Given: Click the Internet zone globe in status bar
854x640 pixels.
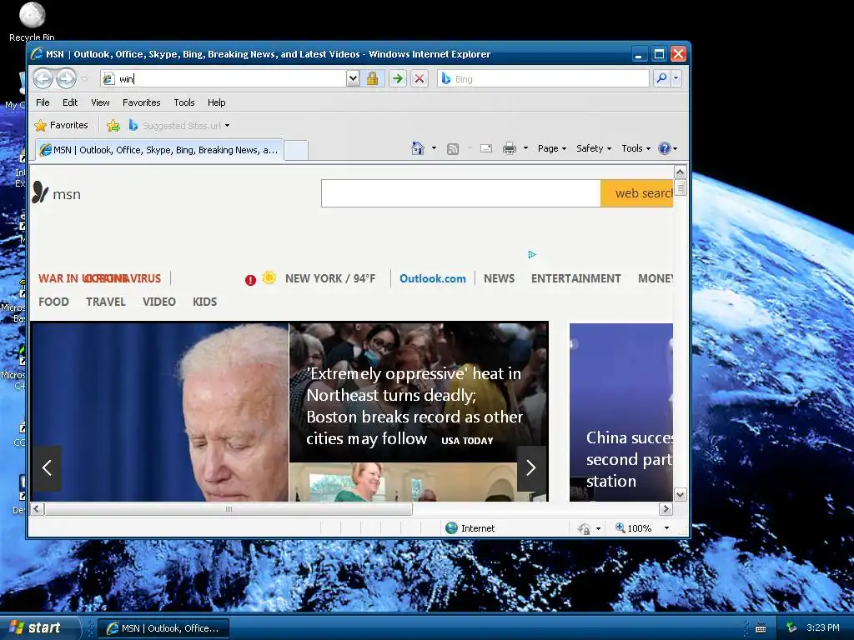Looking at the screenshot, I should [451, 527].
